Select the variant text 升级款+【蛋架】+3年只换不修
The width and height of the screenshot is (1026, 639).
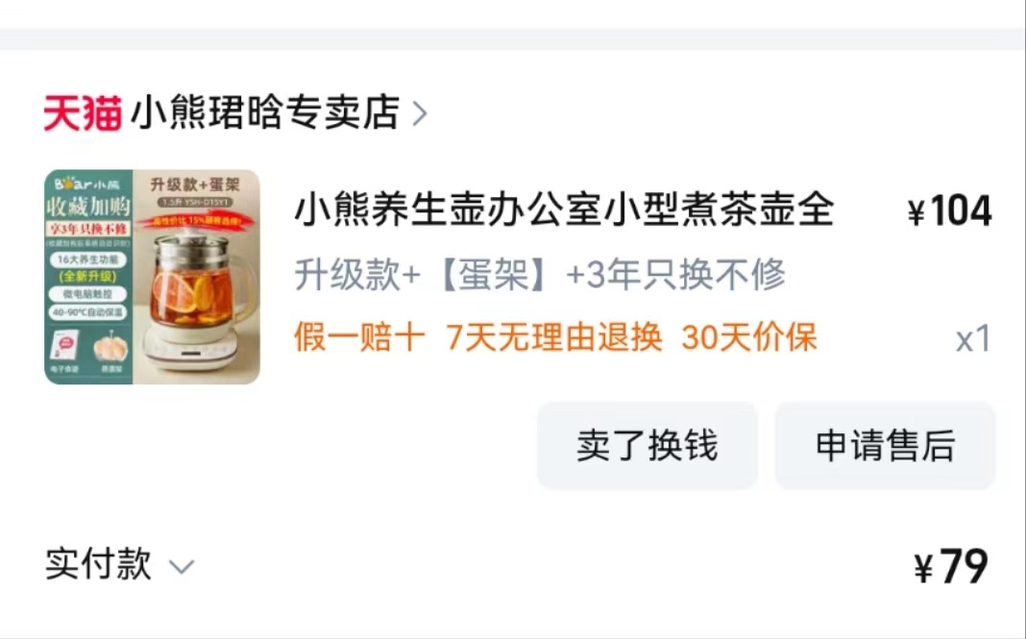(x=540, y=274)
